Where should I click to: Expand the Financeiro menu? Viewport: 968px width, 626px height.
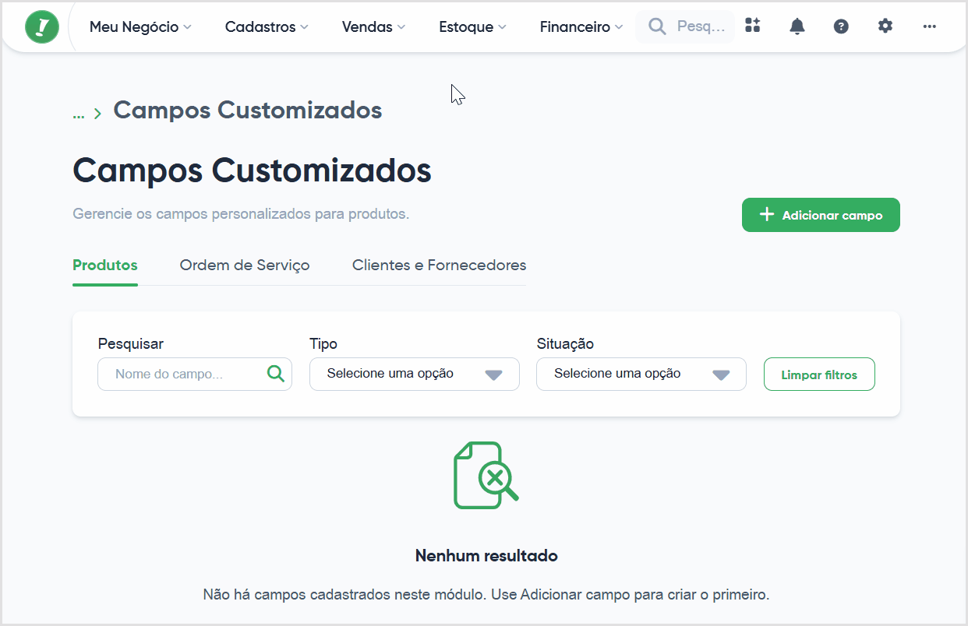click(581, 26)
